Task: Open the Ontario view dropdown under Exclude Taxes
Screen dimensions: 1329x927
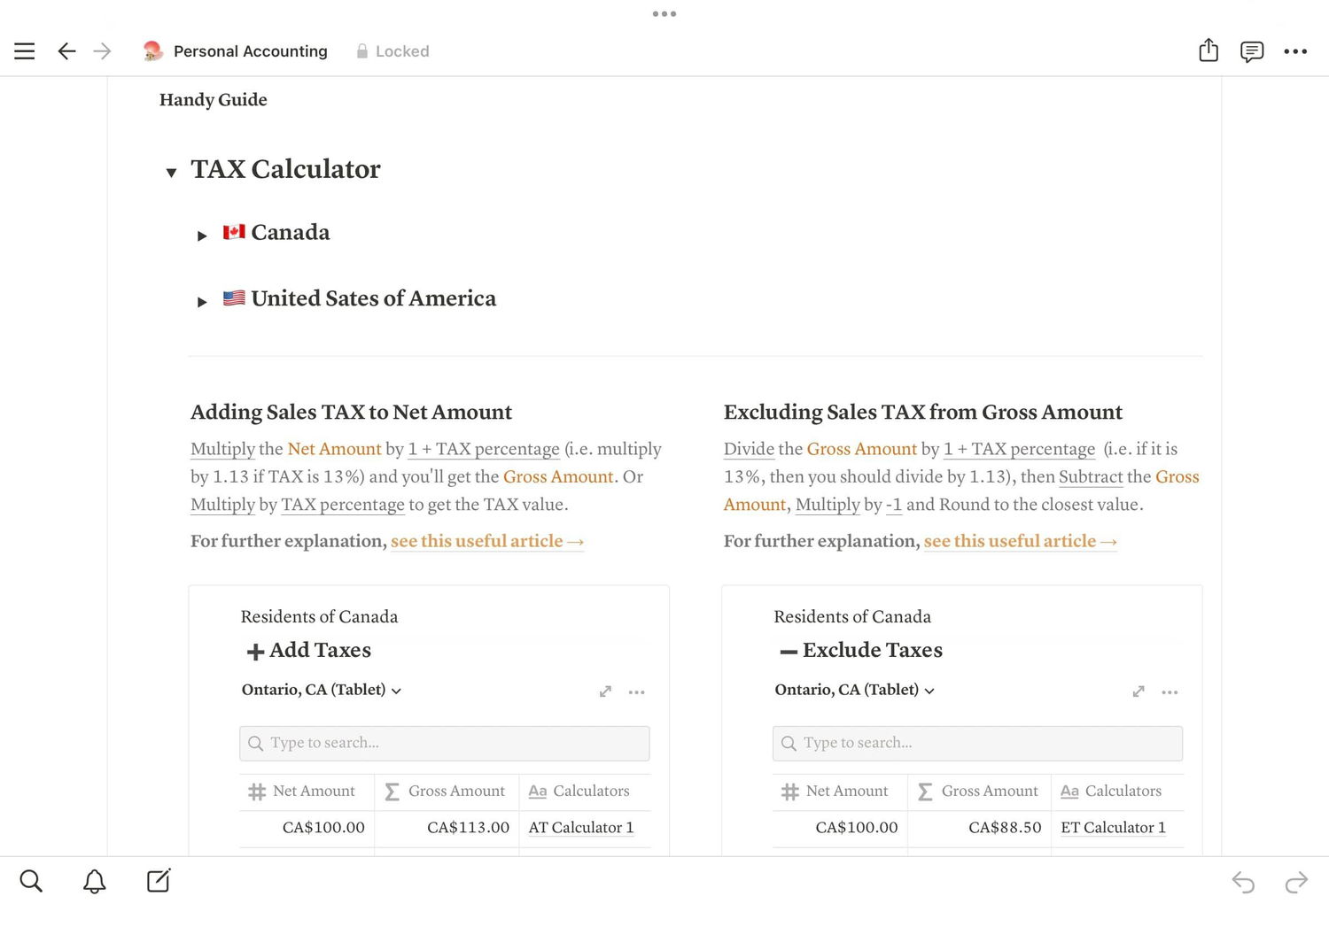Action: tap(855, 690)
